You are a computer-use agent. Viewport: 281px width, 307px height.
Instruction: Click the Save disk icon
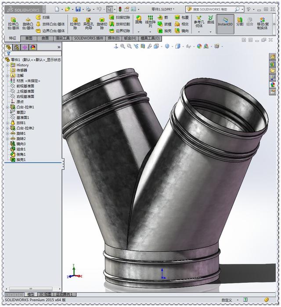point(78,9)
